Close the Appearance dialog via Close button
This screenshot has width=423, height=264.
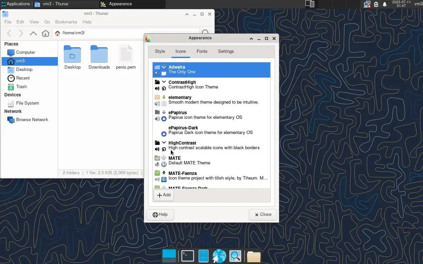[x=263, y=214]
